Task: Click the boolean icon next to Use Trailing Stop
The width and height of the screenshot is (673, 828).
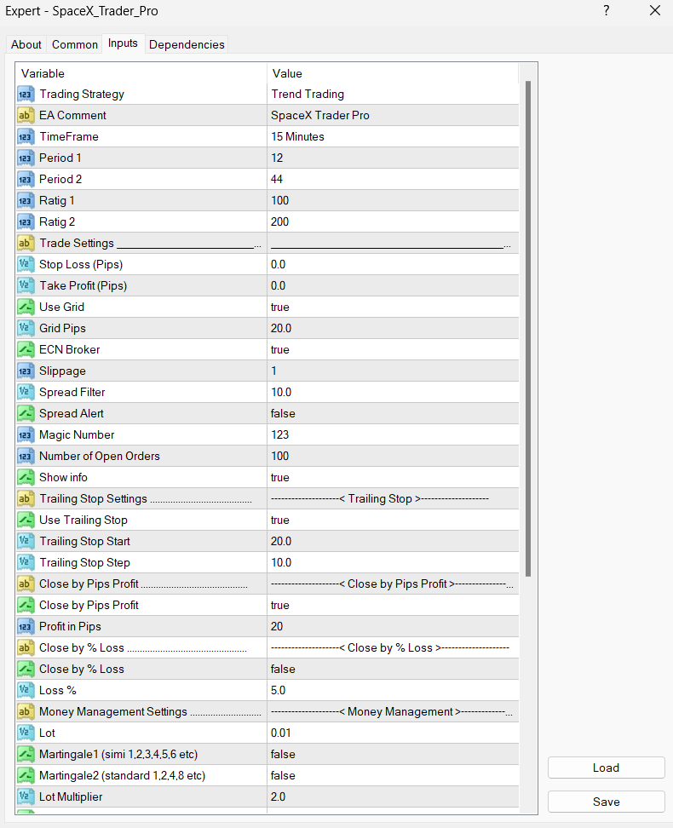Action: (x=26, y=520)
